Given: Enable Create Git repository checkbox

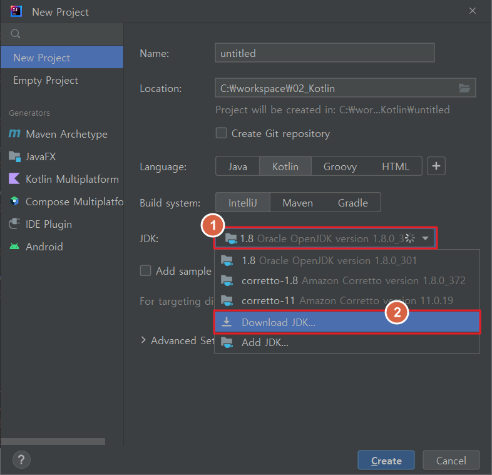Looking at the screenshot, I should (221, 133).
